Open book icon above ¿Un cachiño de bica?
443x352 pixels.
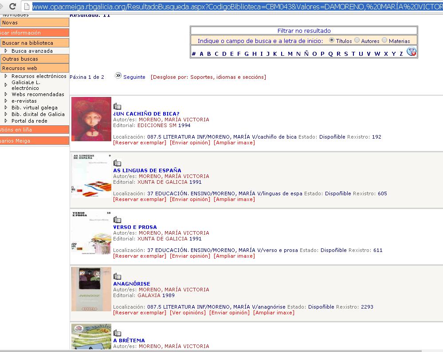pos(117,106)
